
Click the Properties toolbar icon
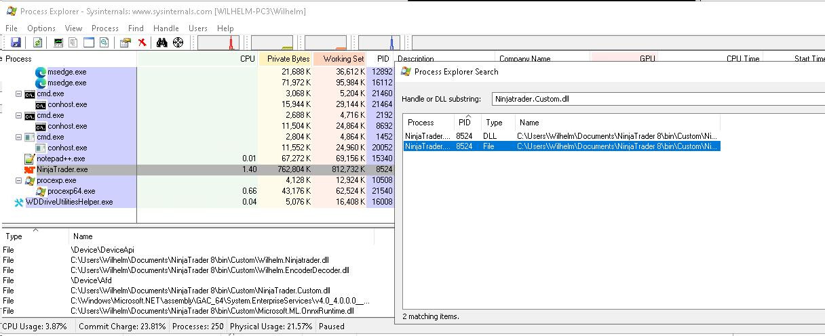[125, 43]
